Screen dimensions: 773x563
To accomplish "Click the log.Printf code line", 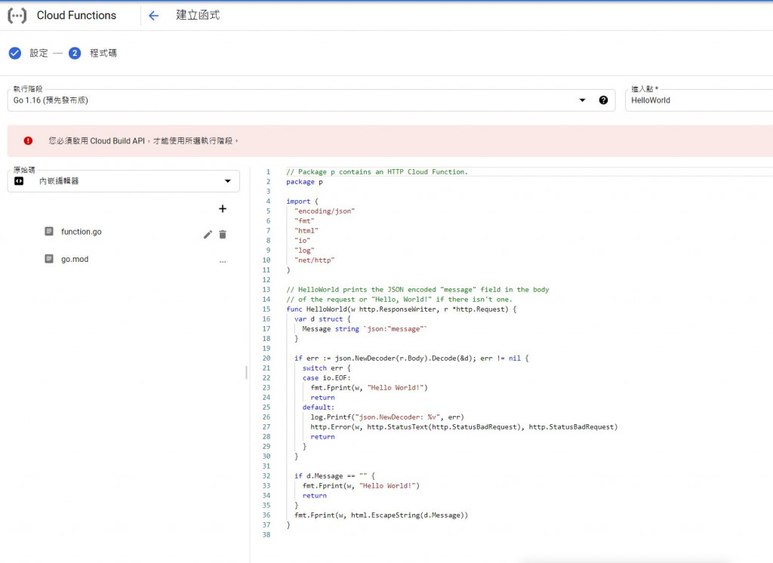I will (x=387, y=417).
